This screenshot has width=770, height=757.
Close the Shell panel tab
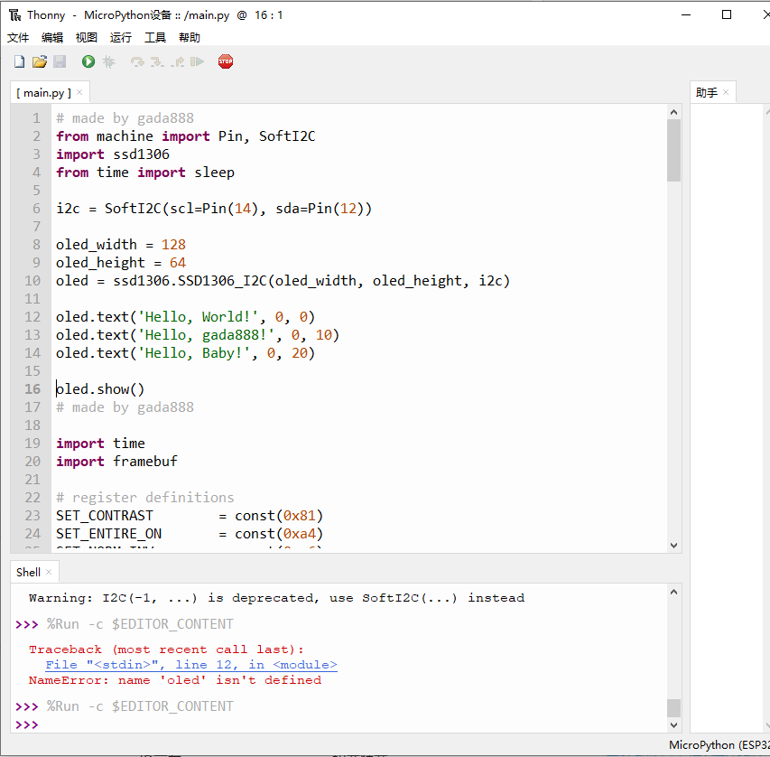(49, 572)
